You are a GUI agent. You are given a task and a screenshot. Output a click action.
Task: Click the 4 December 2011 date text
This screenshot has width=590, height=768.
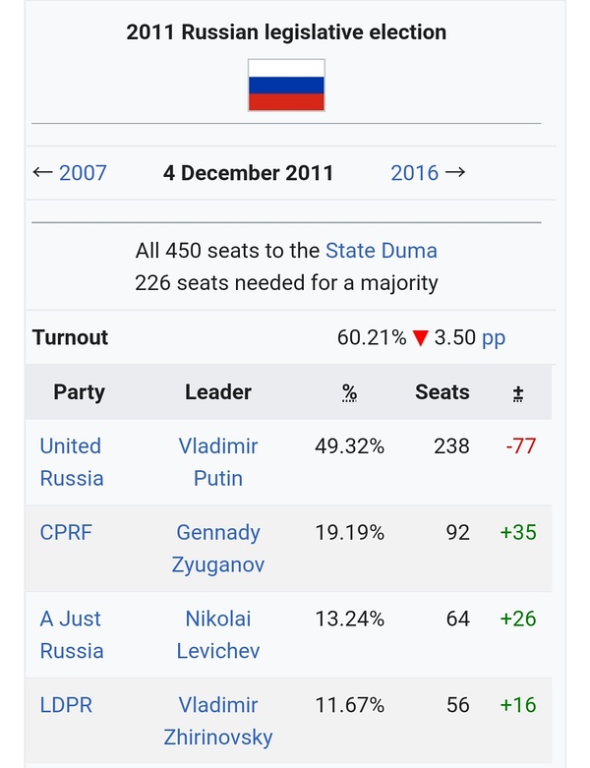[x=249, y=173]
